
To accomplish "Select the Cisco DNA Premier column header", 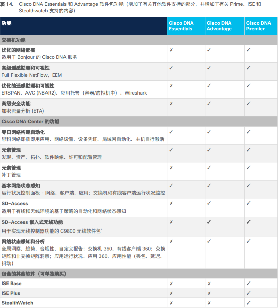I will [261, 26].
